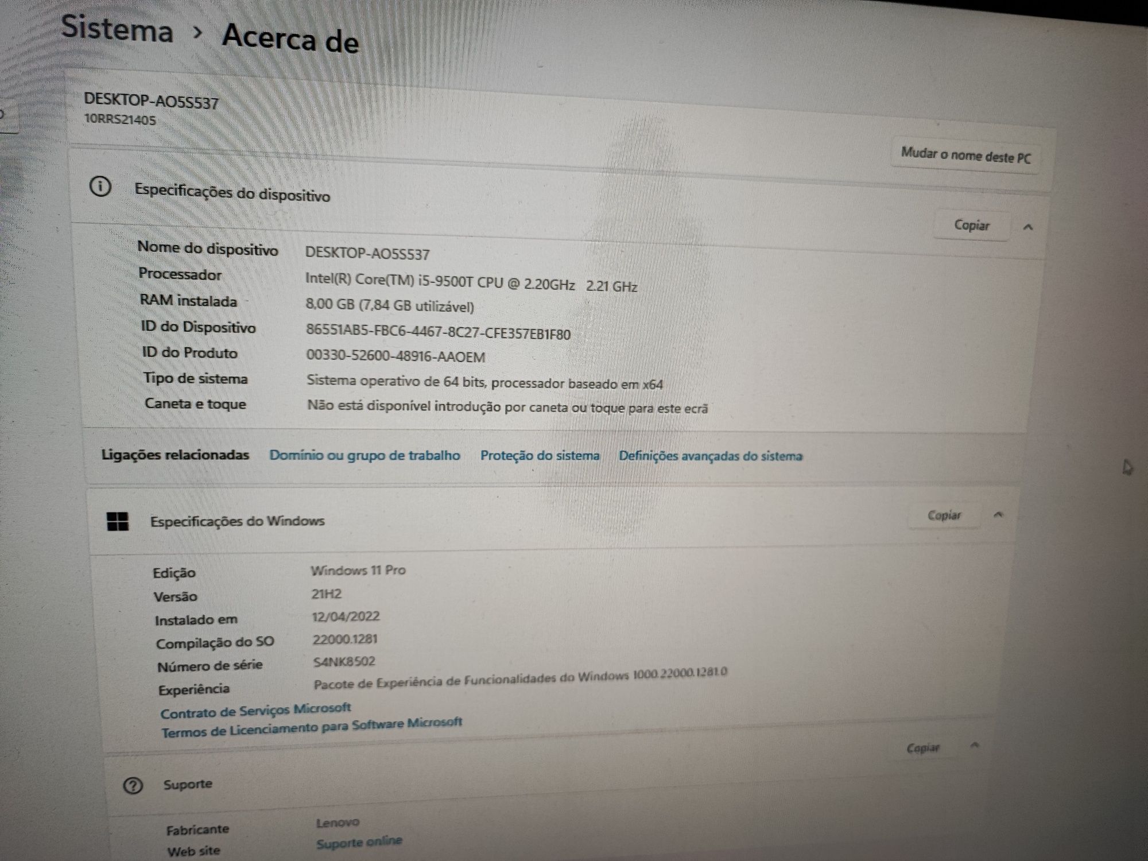Click the ID do Dispositivo label
Image resolution: width=1148 pixels, height=861 pixels.
click(198, 327)
